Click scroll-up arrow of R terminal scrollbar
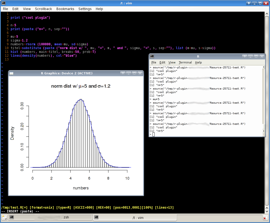 click(x=264, y=67)
